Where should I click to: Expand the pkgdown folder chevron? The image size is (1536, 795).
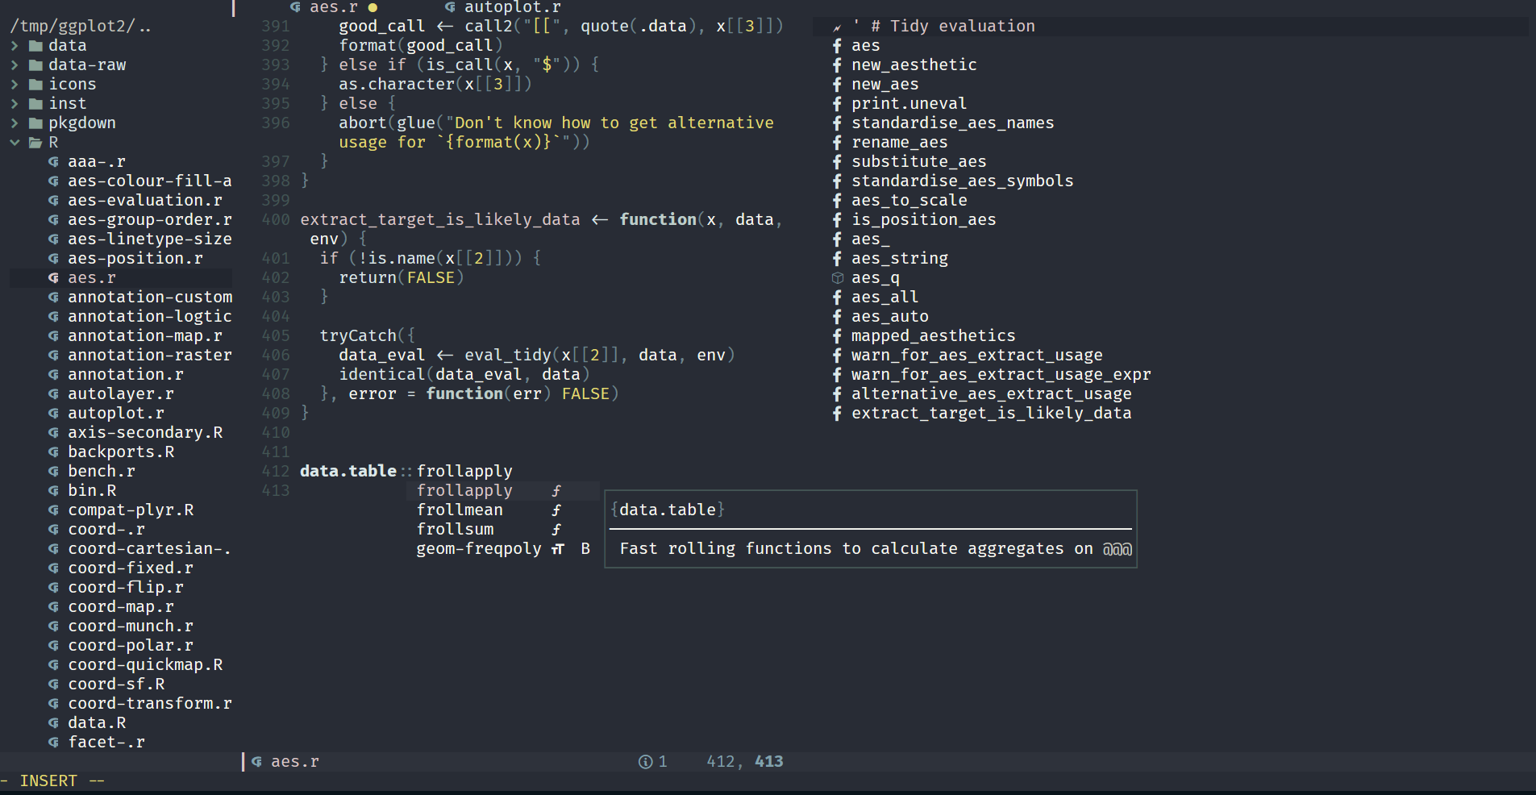tap(15, 123)
